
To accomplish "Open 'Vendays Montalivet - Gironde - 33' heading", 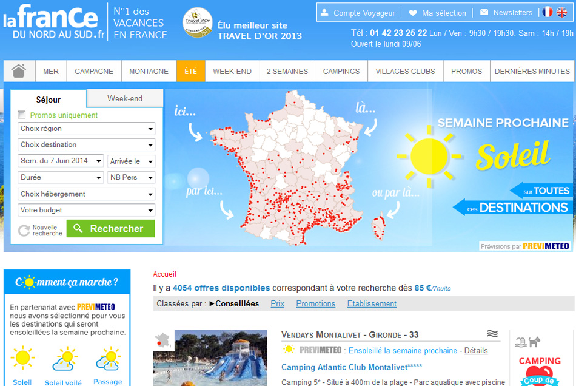I will (x=350, y=335).
